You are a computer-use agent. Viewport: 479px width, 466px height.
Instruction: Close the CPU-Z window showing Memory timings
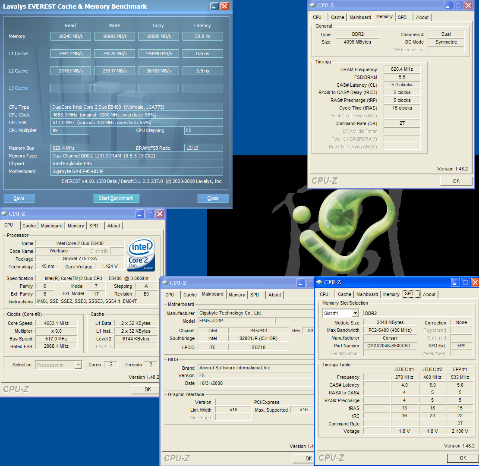point(468,6)
